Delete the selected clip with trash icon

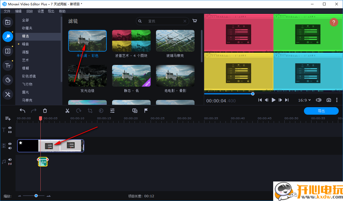(x=45, y=111)
